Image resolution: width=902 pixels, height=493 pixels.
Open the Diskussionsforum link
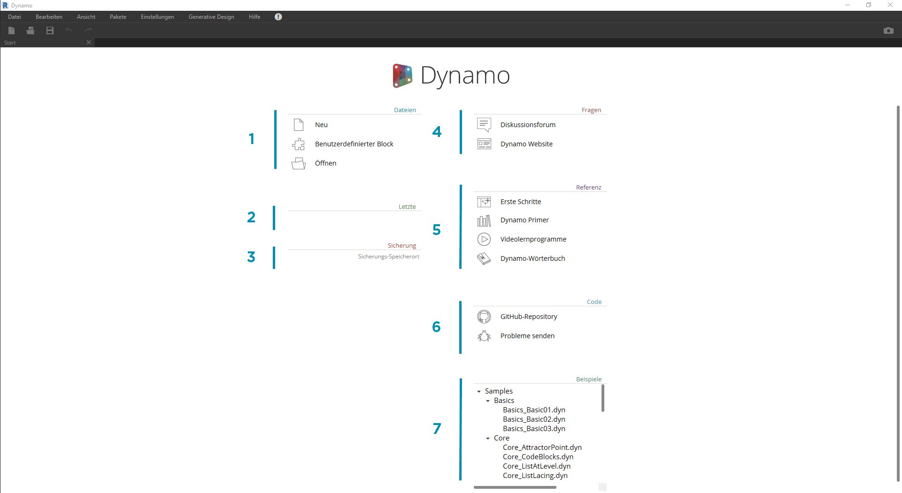(x=528, y=125)
